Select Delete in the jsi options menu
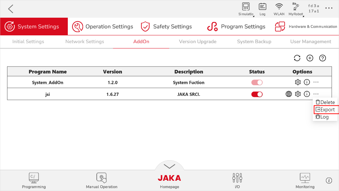This screenshot has height=191, width=339. pos(325,102)
